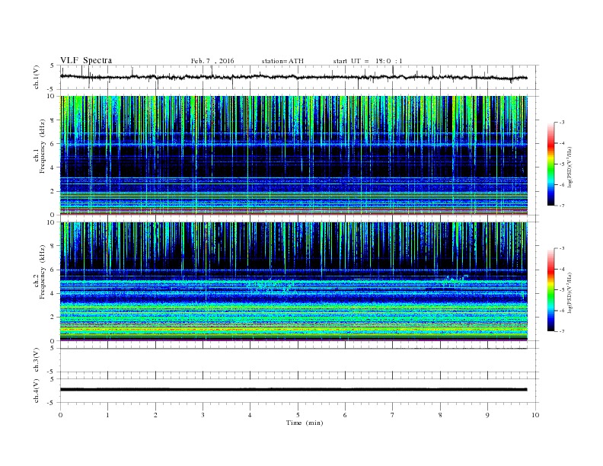
Task: Click the time axis tick label "0"
Action: pos(60,415)
